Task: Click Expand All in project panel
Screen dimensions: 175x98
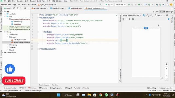Action: click(x=17, y=8)
